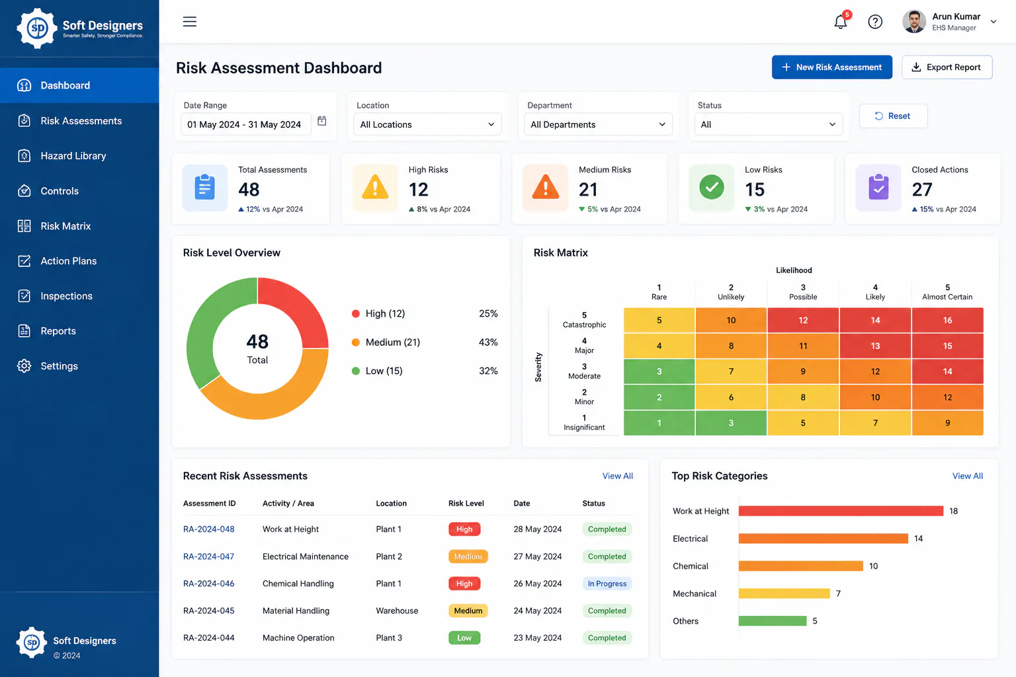Open assessment RA-2024-046 link
The width and height of the screenshot is (1016, 677).
(x=209, y=584)
